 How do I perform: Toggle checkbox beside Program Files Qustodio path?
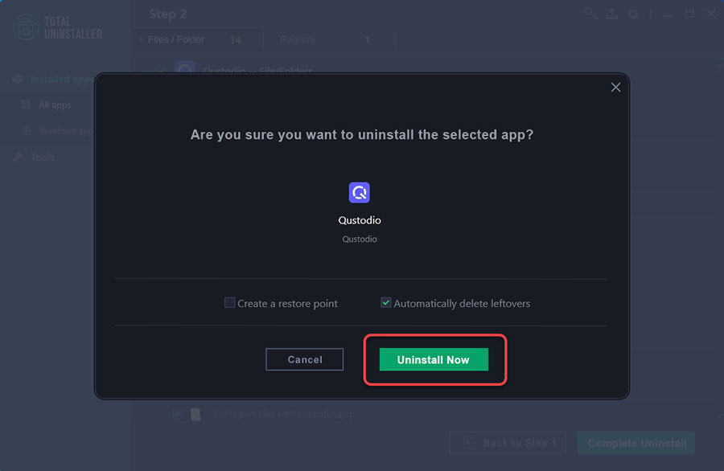(178, 414)
